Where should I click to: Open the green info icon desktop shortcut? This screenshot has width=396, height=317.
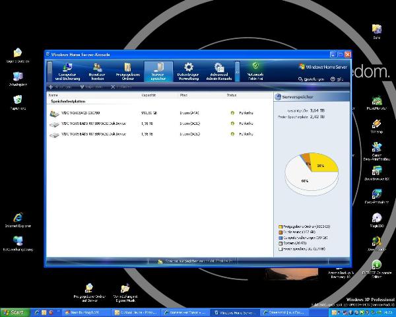tap(377, 269)
